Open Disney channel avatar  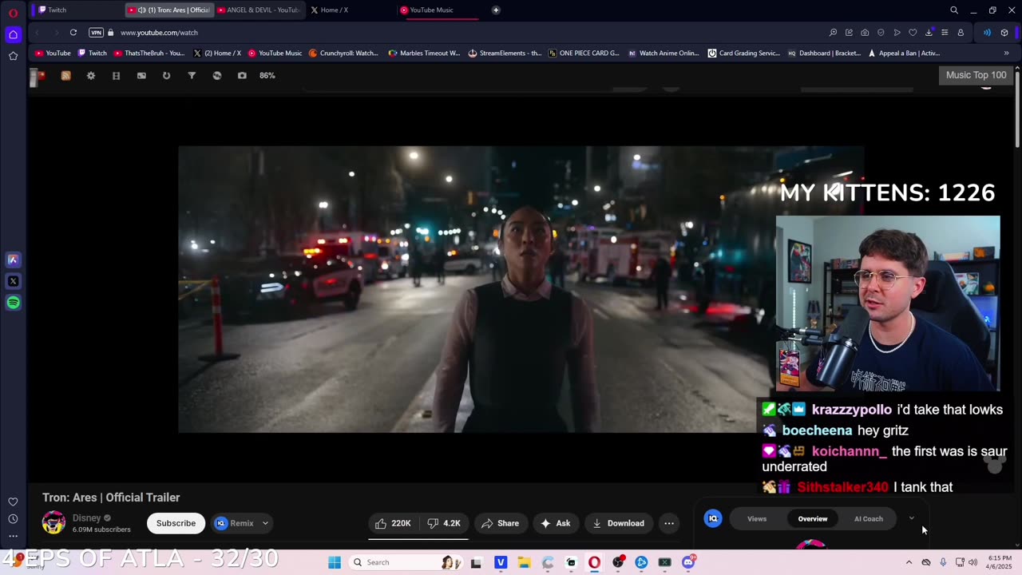point(53,522)
